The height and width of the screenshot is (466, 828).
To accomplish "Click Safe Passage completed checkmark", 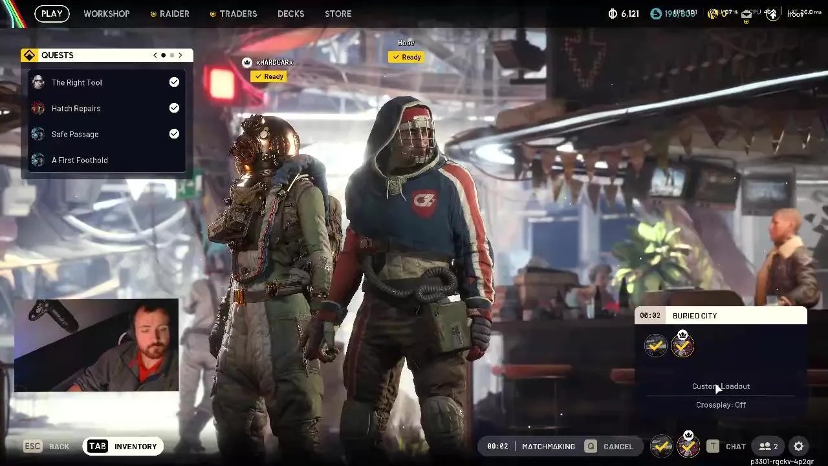I will [174, 134].
